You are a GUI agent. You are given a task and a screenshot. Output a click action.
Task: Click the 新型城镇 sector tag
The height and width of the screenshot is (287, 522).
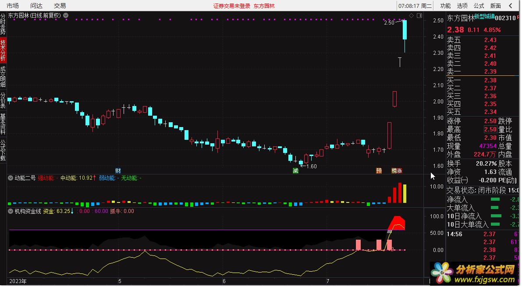pyautogui.click(x=484, y=16)
